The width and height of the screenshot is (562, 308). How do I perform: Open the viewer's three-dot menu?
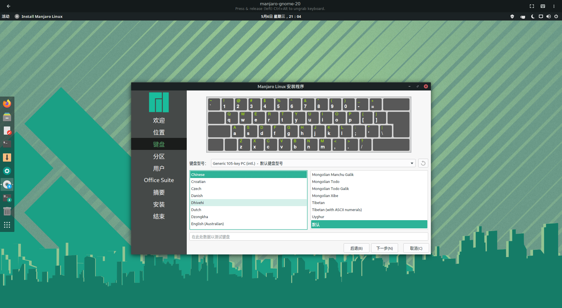[554, 6]
